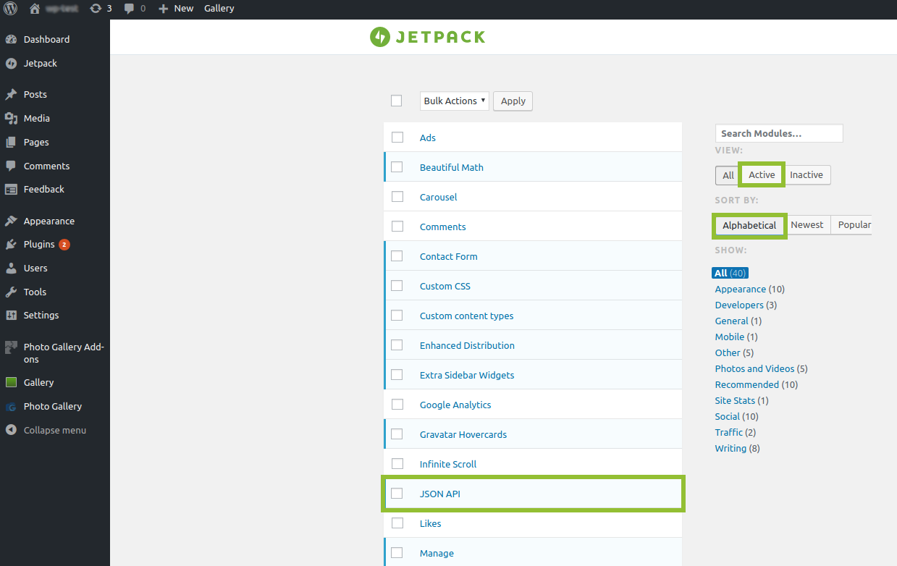The image size is (897, 566).
Task: Filter by Photos and Videos category
Action: (x=762, y=368)
